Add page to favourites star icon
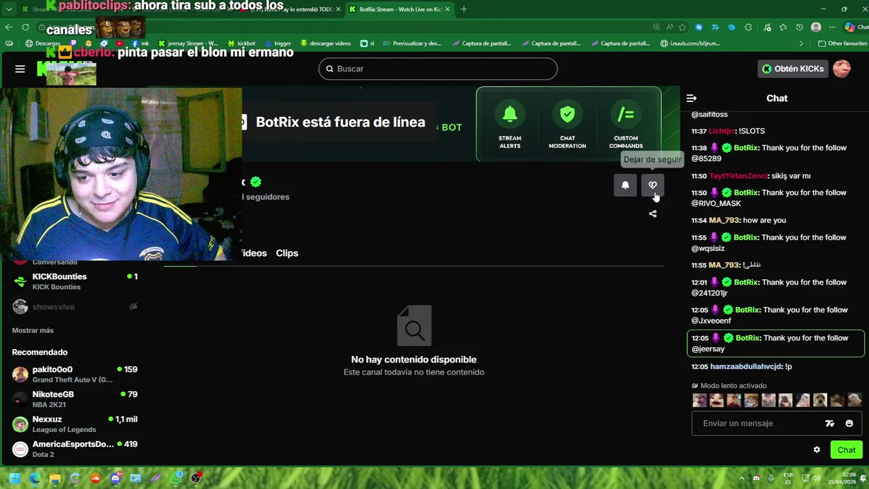Image resolution: width=869 pixels, height=489 pixels. (x=682, y=27)
